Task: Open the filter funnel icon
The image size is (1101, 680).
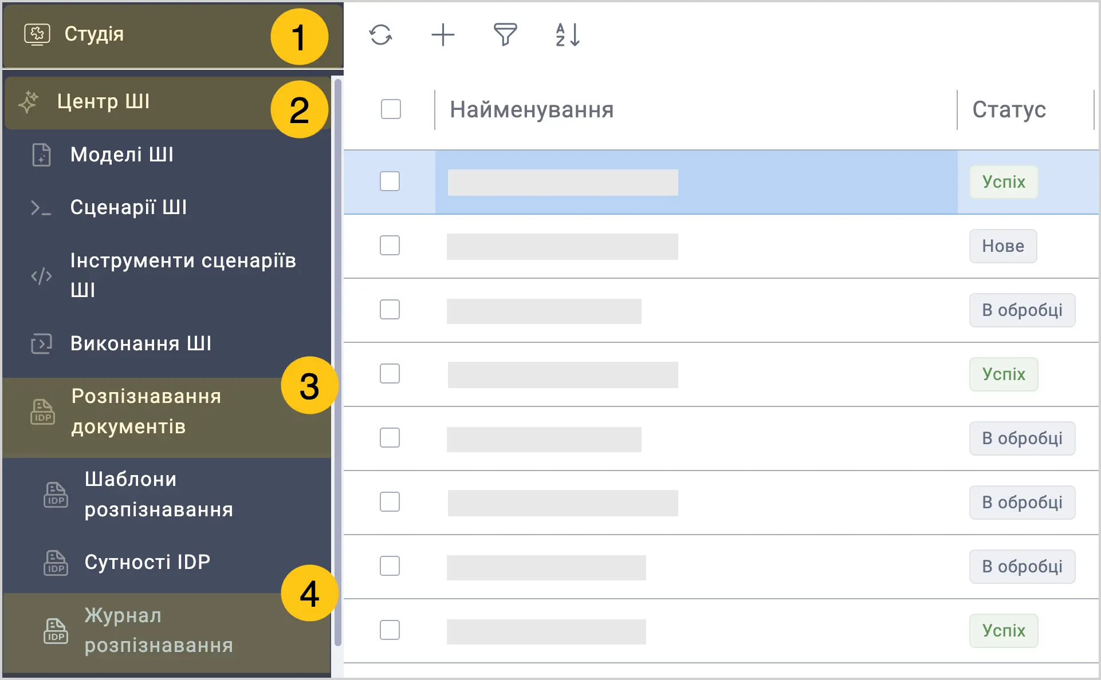Action: (505, 35)
